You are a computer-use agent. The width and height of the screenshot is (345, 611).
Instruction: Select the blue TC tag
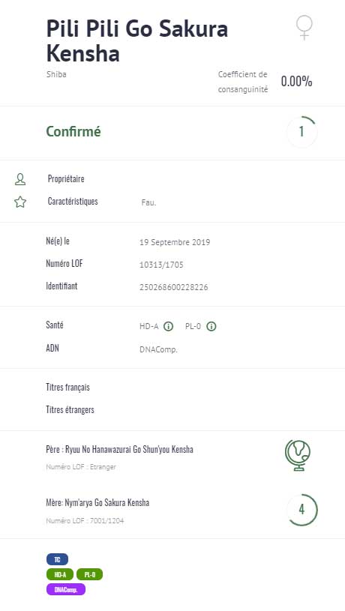click(x=57, y=559)
